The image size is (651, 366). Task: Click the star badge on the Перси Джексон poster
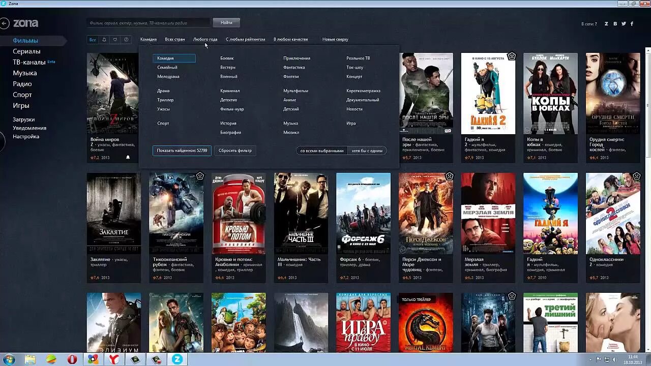coord(450,176)
